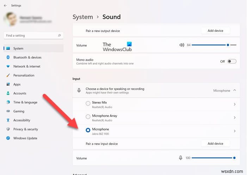
Task: Open Accessibility settings
Action: tap(33, 120)
